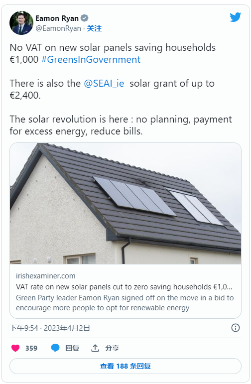The width and height of the screenshot is (251, 384).
Task: Open the Eamon Ryan display name
Action: click(57, 18)
